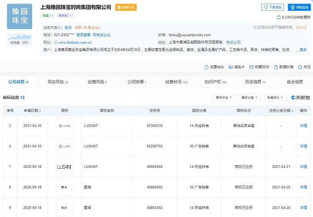View 详情 for registration 49854382
The width and height of the screenshot is (313, 217).
(304, 208)
